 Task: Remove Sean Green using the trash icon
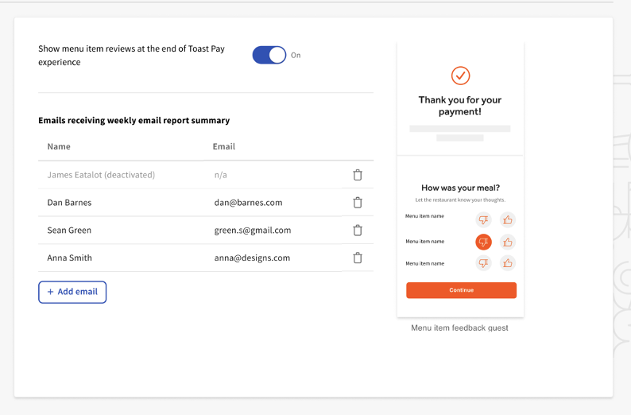tap(358, 231)
